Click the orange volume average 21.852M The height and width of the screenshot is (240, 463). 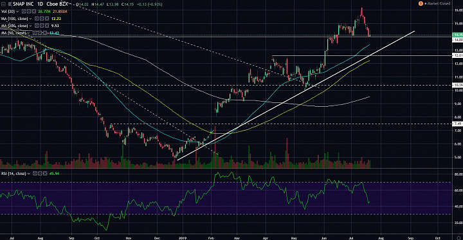pyautogui.click(x=60, y=12)
